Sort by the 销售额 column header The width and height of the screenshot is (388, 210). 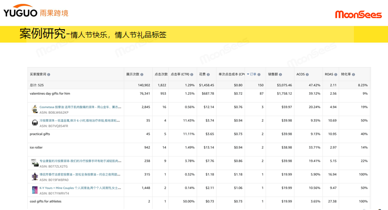[x=273, y=74]
